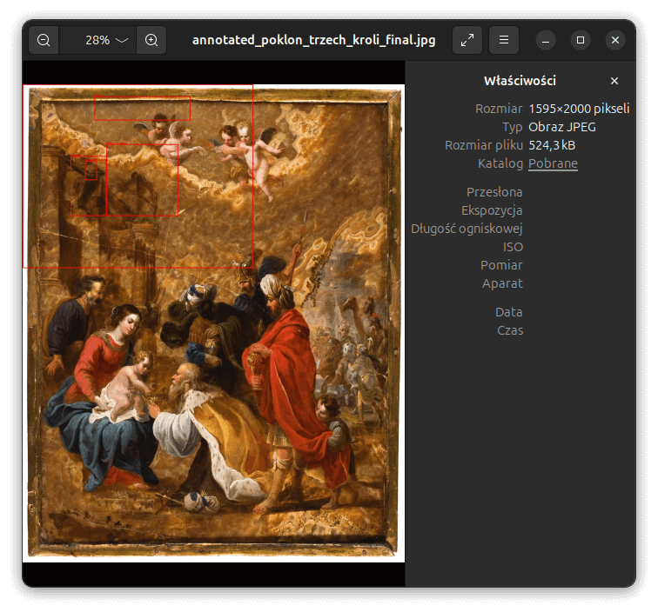The image size is (658, 612).
Task: Open the hamburger main menu
Action: (x=504, y=40)
